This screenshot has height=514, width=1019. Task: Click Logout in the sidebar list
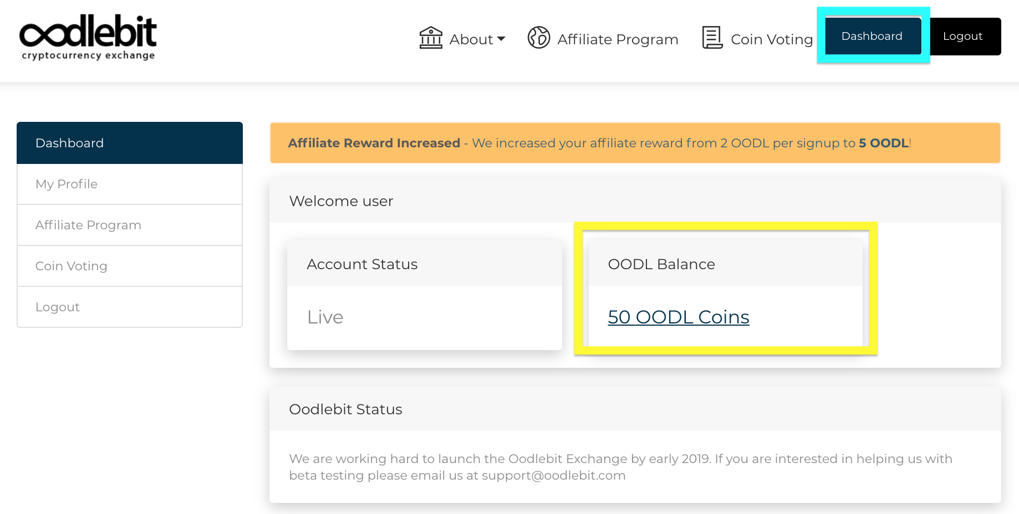[130, 307]
